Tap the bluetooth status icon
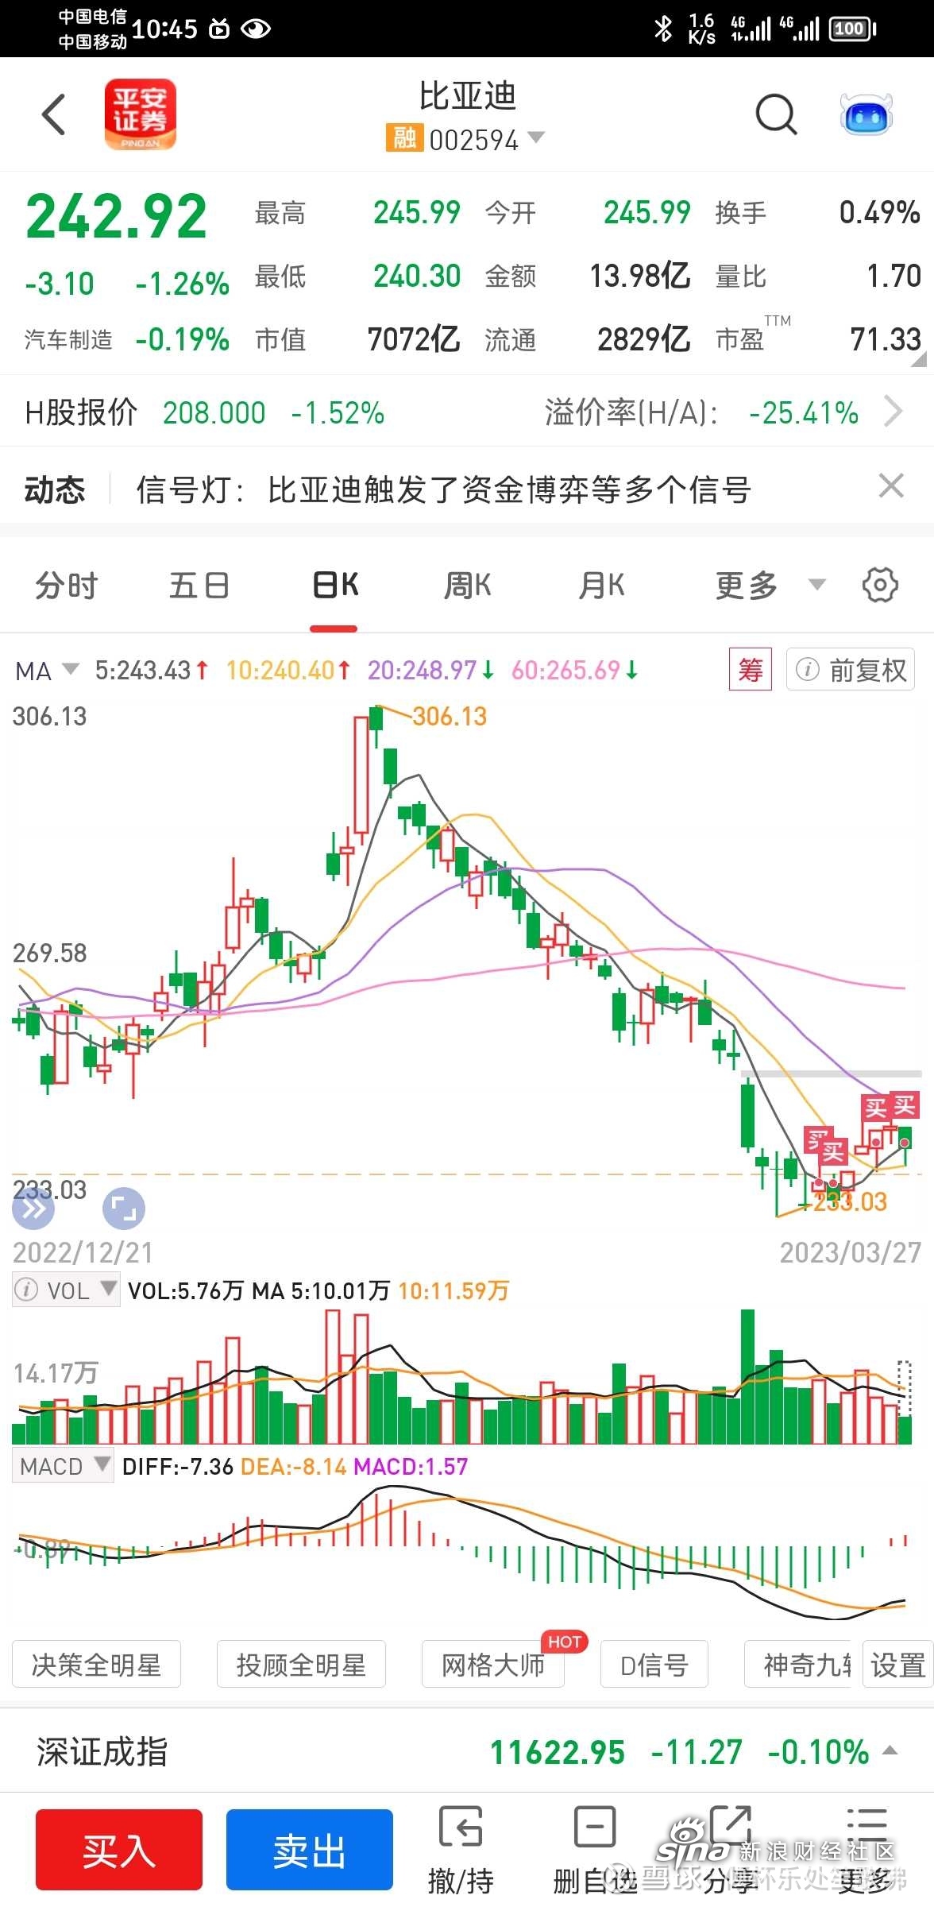 [663, 29]
